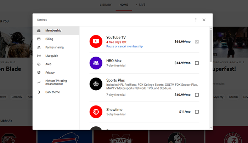Click the Blade movie thumbnail on left
248x143 pixels.
pyautogui.click(x=16, y=42)
